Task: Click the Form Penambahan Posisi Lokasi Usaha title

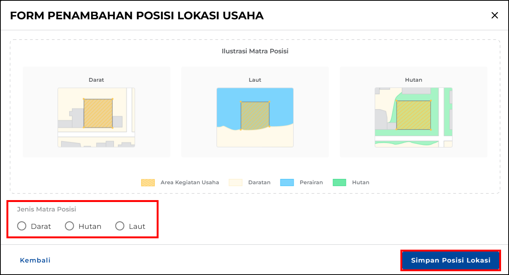Action: pyautogui.click(x=137, y=16)
